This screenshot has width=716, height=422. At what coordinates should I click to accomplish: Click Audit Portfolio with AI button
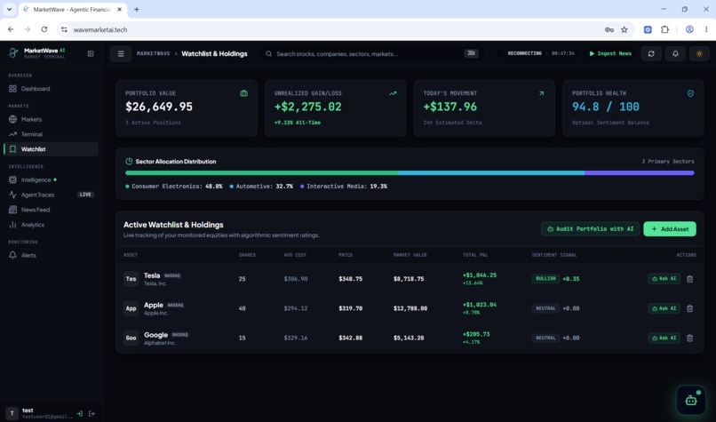[x=590, y=229]
